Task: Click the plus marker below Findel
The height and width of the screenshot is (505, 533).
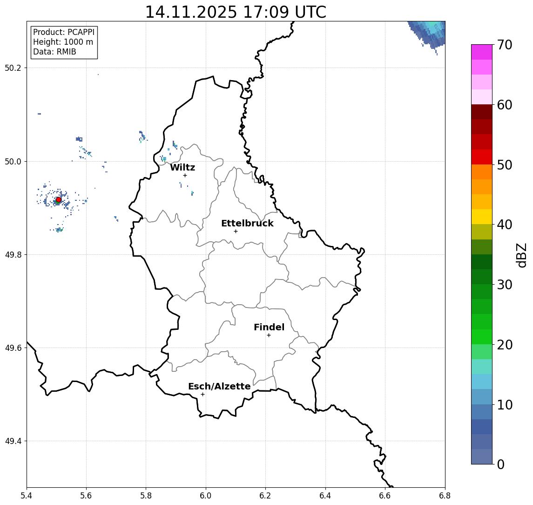Action: click(x=269, y=335)
